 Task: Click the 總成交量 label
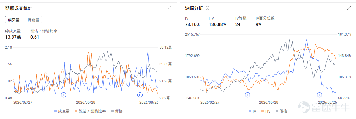(13, 31)
